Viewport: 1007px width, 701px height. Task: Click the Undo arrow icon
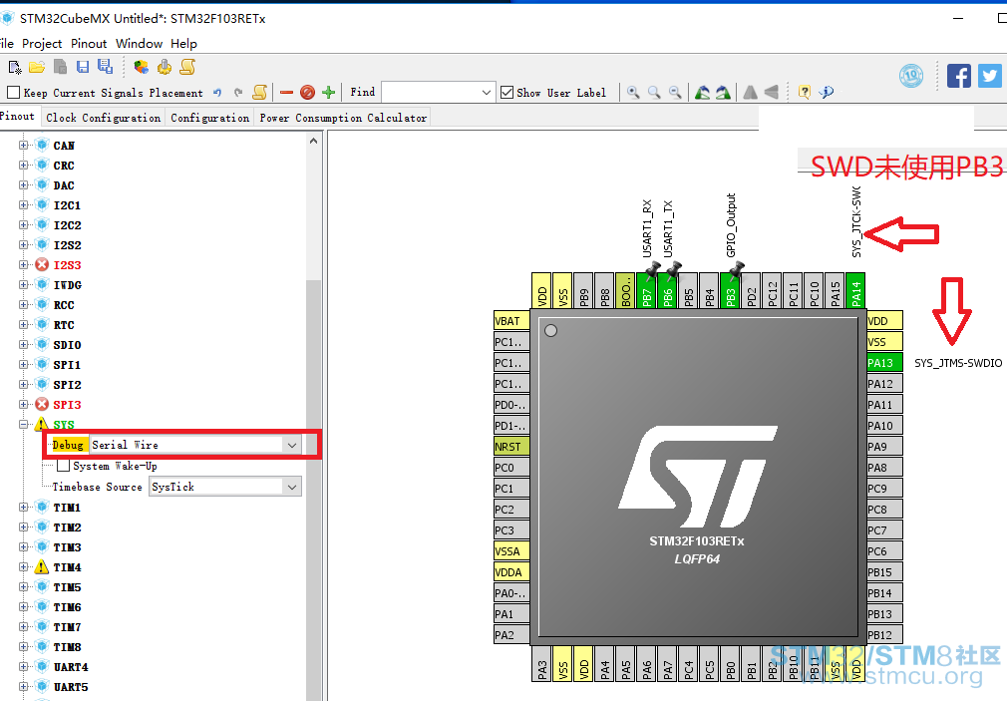point(217,93)
